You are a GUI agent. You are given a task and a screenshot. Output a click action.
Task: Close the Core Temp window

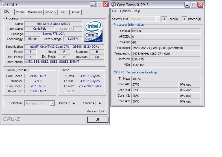[200, 5]
